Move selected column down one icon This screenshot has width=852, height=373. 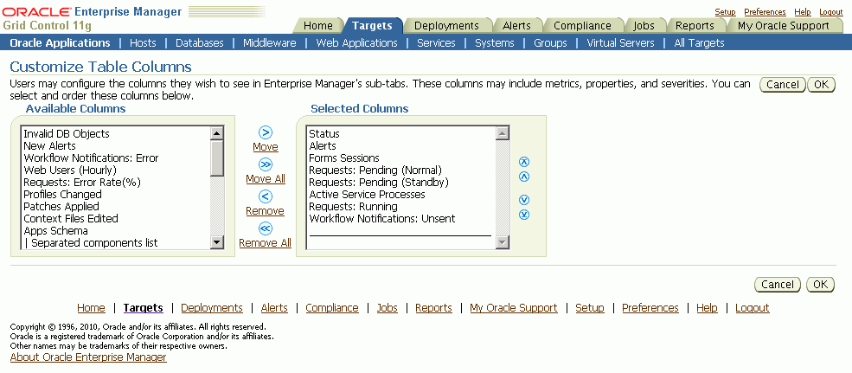coord(524,200)
